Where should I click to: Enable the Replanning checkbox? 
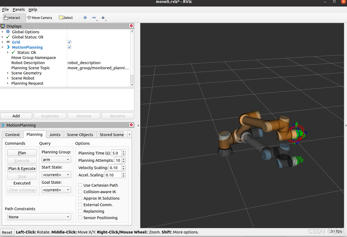click(80, 211)
